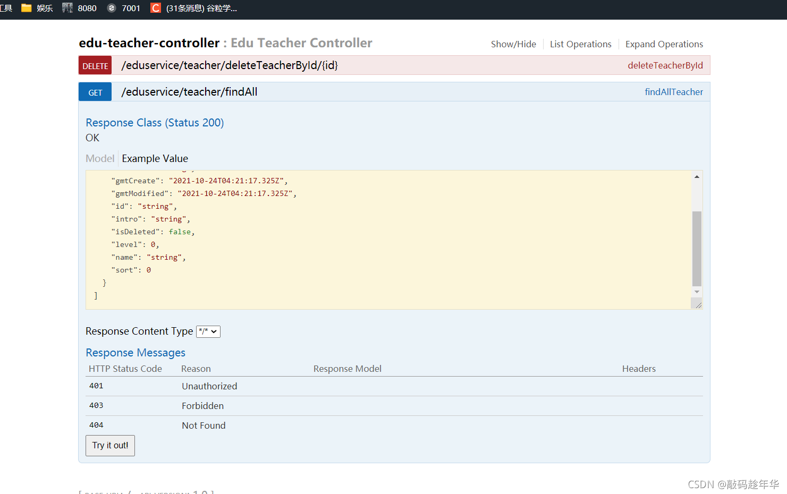Image resolution: width=787 pixels, height=494 pixels.
Task: Click the findAllTeacher link
Action: click(674, 92)
